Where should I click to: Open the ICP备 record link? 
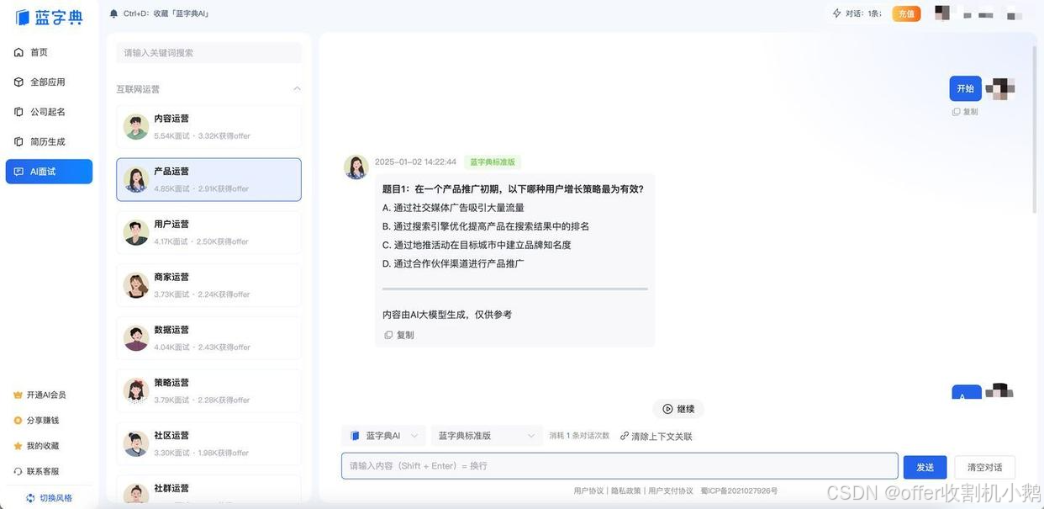[739, 490]
